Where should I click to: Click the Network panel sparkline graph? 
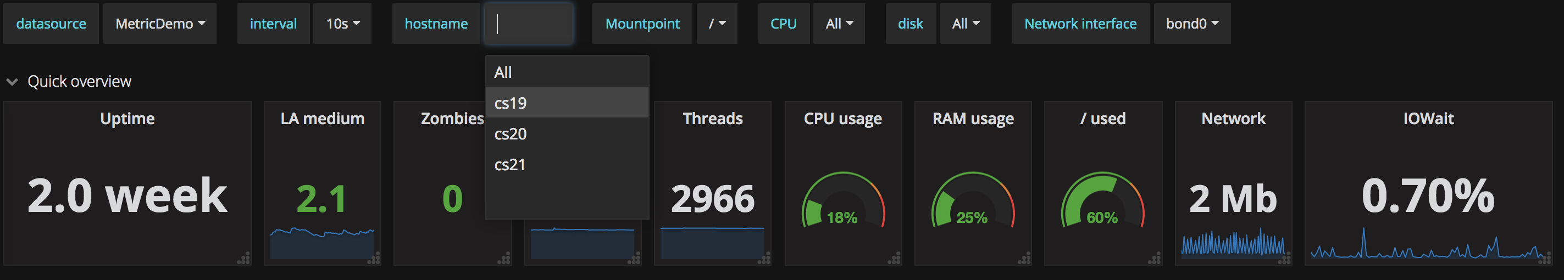[1233, 243]
